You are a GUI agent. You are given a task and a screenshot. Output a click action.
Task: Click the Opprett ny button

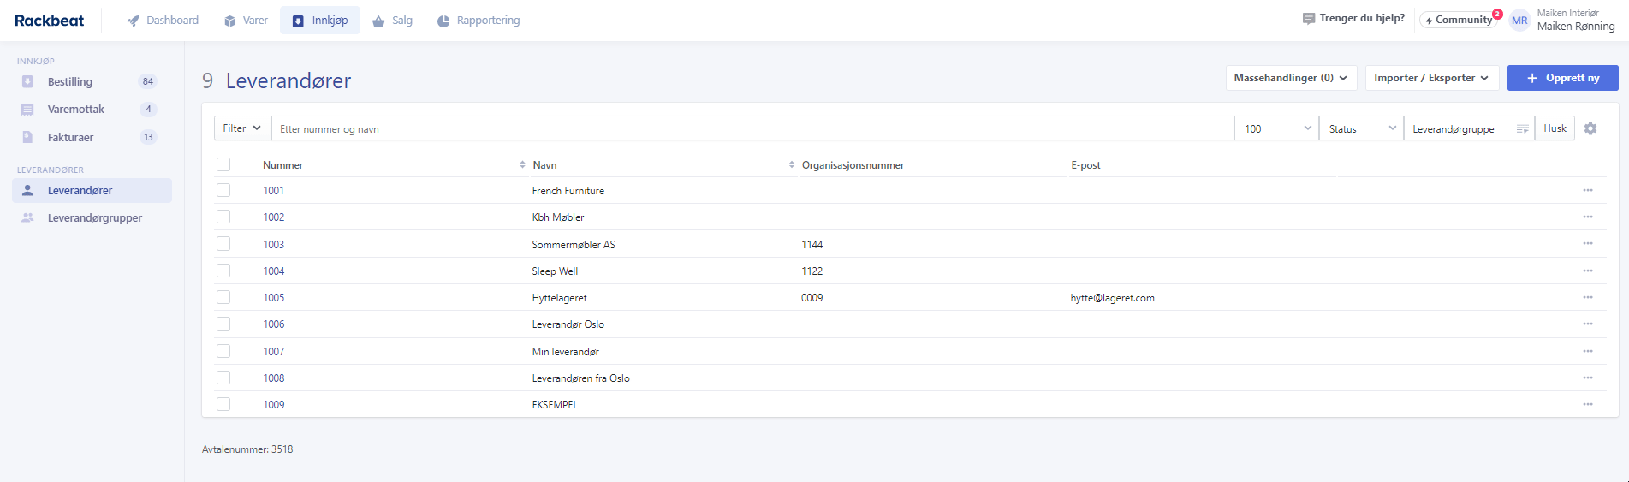(x=1562, y=78)
